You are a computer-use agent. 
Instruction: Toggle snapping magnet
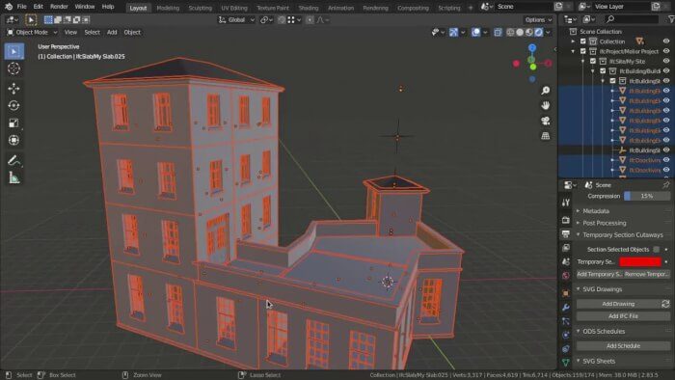pos(282,20)
